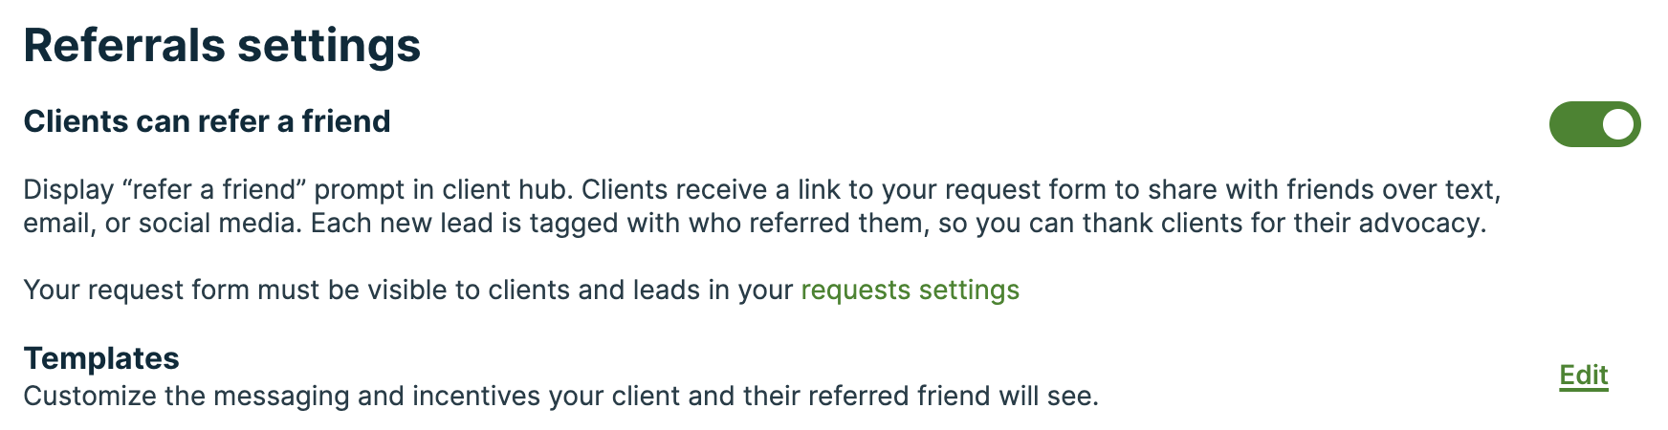The width and height of the screenshot is (1668, 430).
Task: Edit the referral Templates
Action: pos(1583,375)
